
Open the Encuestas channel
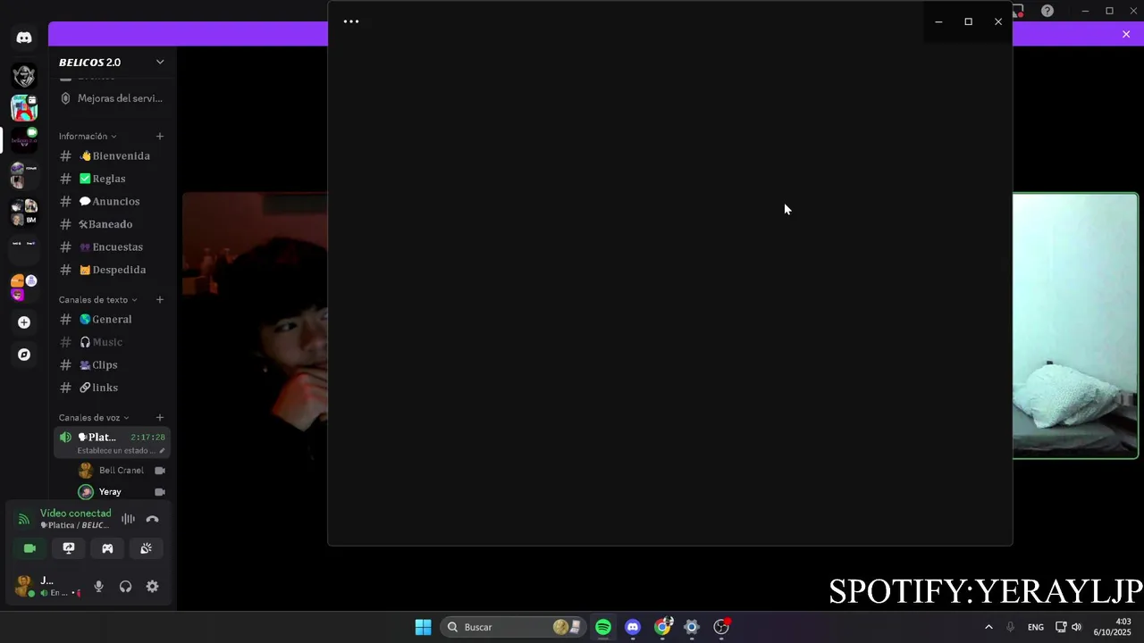[x=112, y=246]
